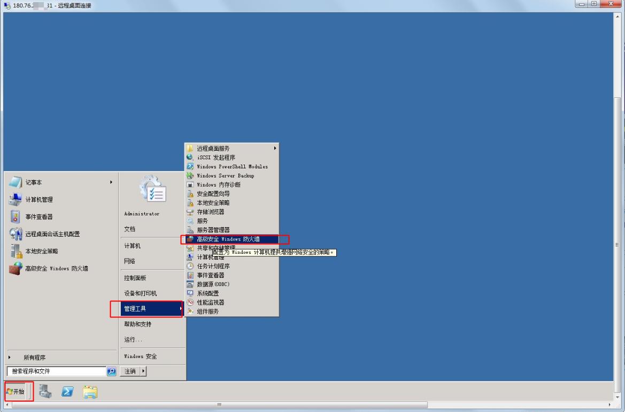Click the Administrator user name link

click(x=142, y=214)
